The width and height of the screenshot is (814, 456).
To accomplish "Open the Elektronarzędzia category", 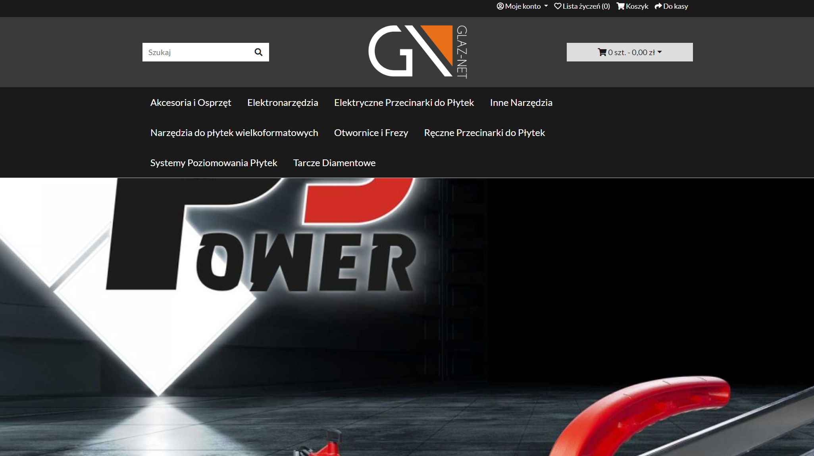I will tap(283, 103).
